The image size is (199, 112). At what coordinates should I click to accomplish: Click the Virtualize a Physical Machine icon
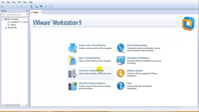(x=72, y=86)
